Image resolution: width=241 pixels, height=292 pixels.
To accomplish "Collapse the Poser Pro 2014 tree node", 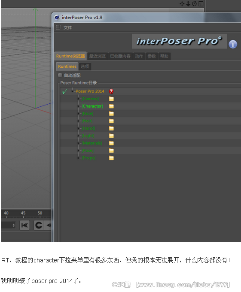I will 72,91.
